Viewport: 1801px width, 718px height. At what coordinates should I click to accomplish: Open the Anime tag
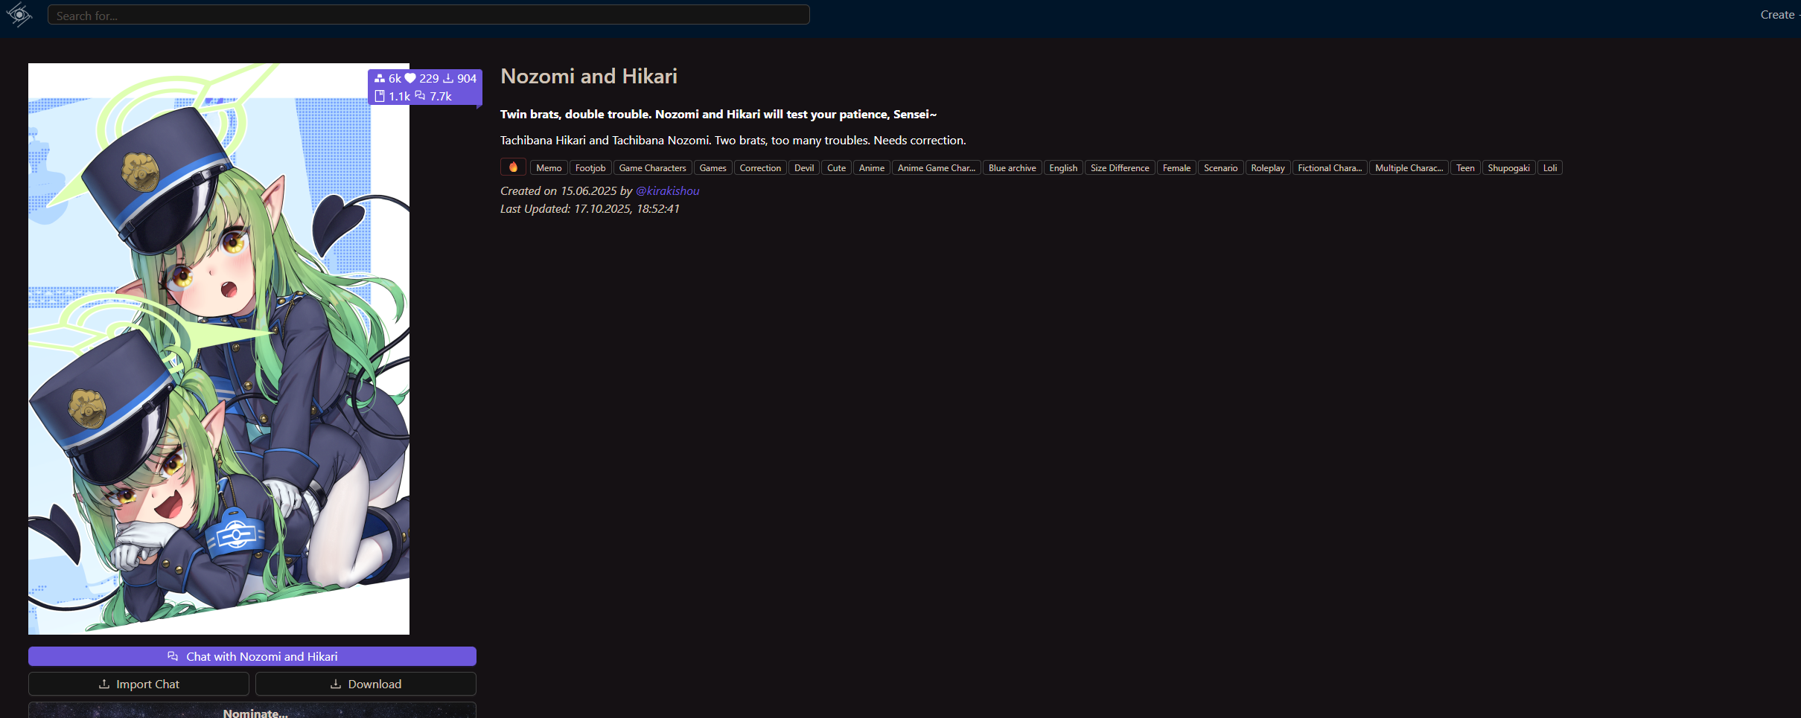pos(872,168)
